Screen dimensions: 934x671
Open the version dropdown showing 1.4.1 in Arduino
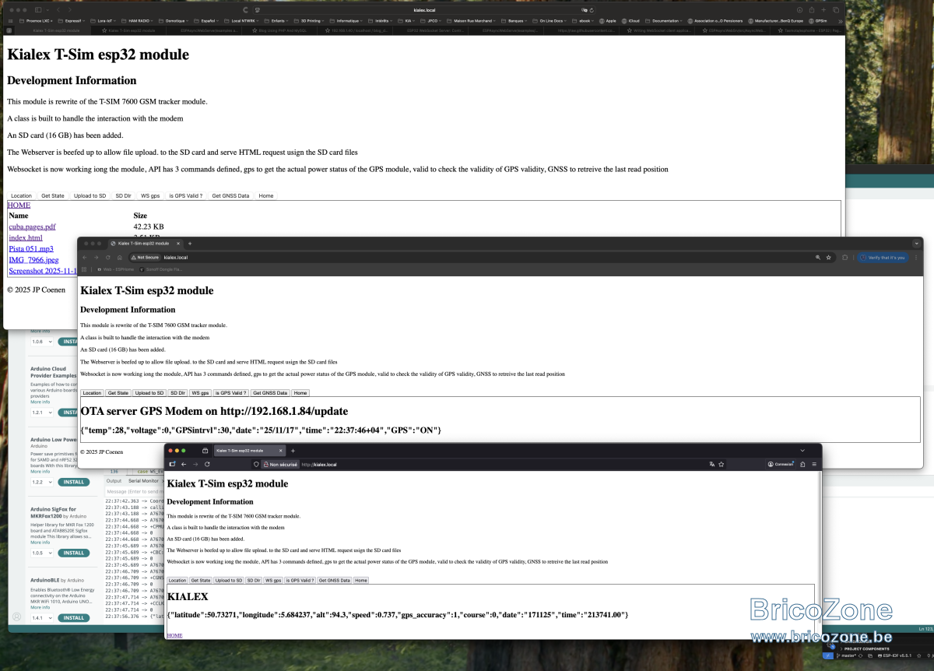(x=42, y=617)
